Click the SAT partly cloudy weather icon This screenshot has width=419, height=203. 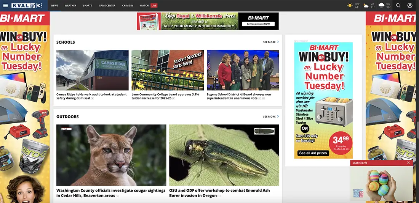(x=366, y=5)
